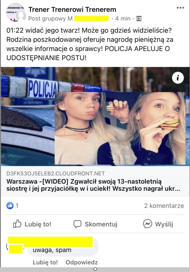Viewport: 190px width, 272px height.
Task: Like the 'uwaga, spam' comment
Action: 45,262
